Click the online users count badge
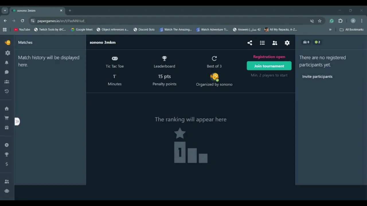This screenshot has height=206, width=367. (317, 42)
